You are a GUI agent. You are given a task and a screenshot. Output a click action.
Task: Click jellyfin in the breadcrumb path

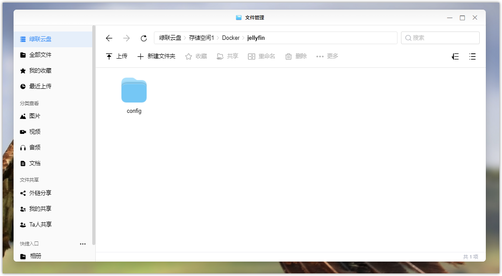pyautogui.click(x=256, y=38)
